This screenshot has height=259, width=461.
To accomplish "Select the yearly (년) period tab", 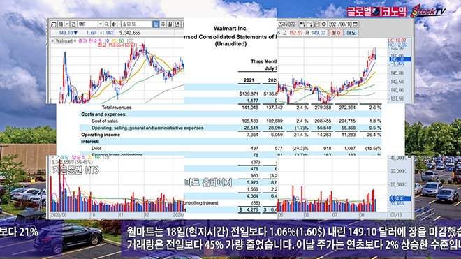I will pyautogui.click(x=177, y=24).
